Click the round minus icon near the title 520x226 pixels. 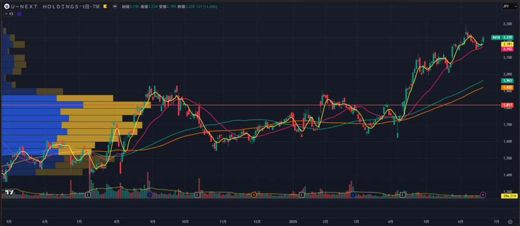[115, 6]
